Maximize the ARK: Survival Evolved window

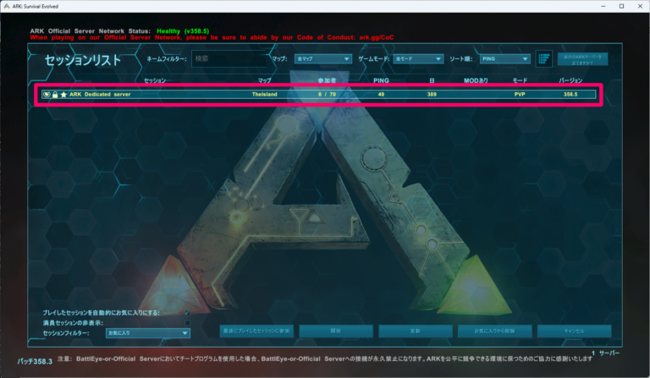(x=621, y=6)
